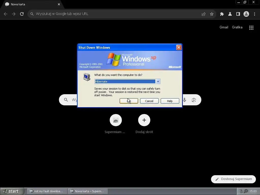Click the magnifier icon in Google search box

point(66,100)
